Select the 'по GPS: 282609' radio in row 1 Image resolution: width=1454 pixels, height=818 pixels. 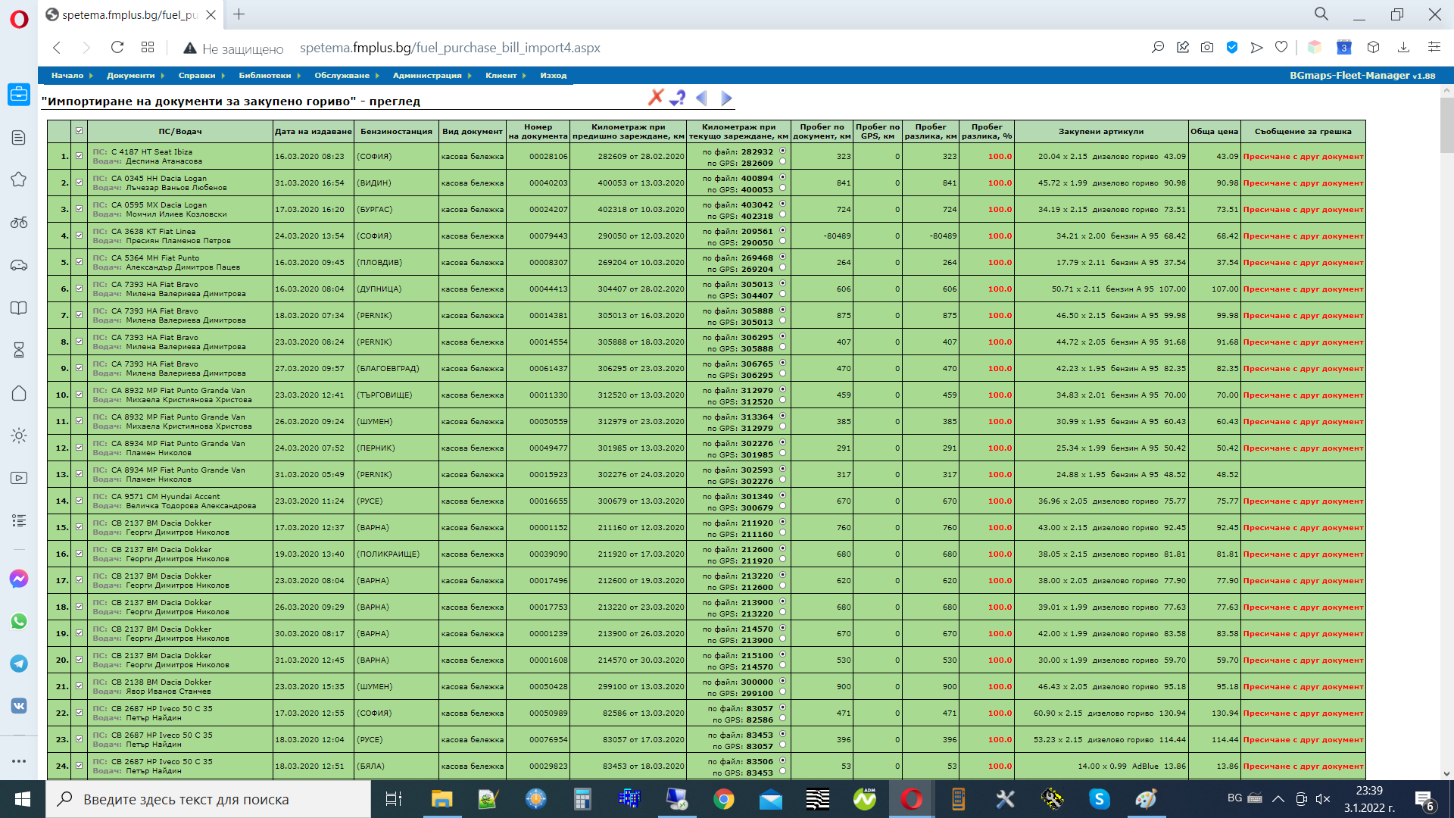782,162
